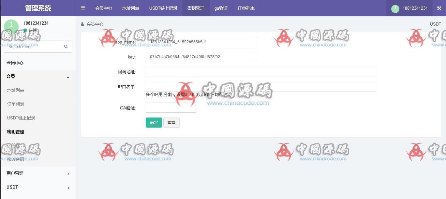Viewport: 446px width, 199px height.
Task: Click into the 回调地址 input field
Action: [261, 72]
